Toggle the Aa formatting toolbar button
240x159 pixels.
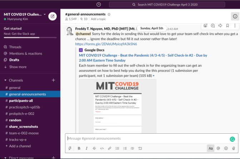click(210, 148)
